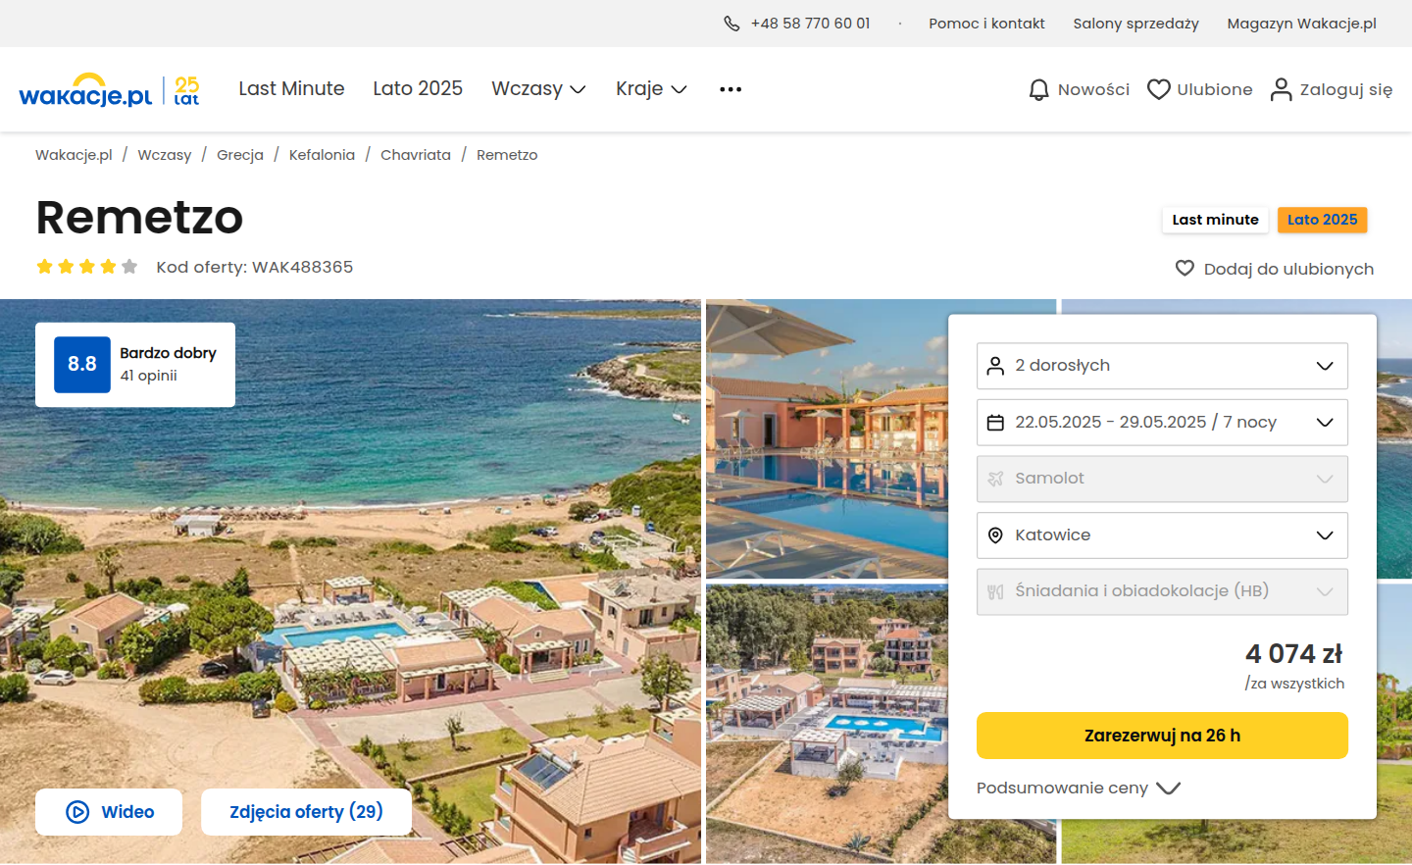This screenshot has height=865, width=1412.
Task: Click Zarezerwuj na 26 h button
Action: (x=1162, y=736)
